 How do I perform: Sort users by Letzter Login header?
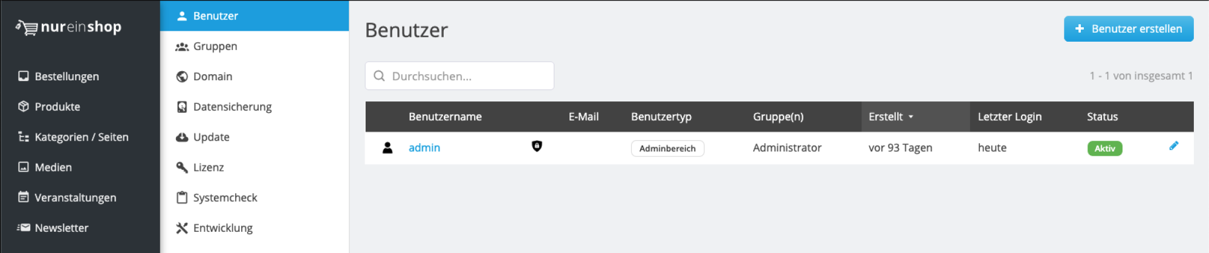point(1010,117)
